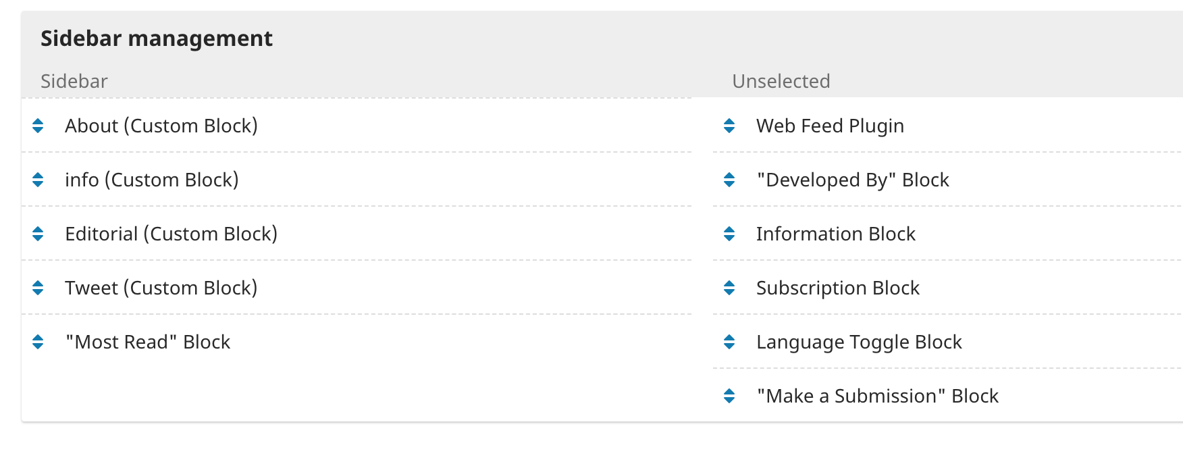The image size is (1183, 462).
Task: Select the Web Feed Plugin unselected item
Action: click(x=948, y=126)
